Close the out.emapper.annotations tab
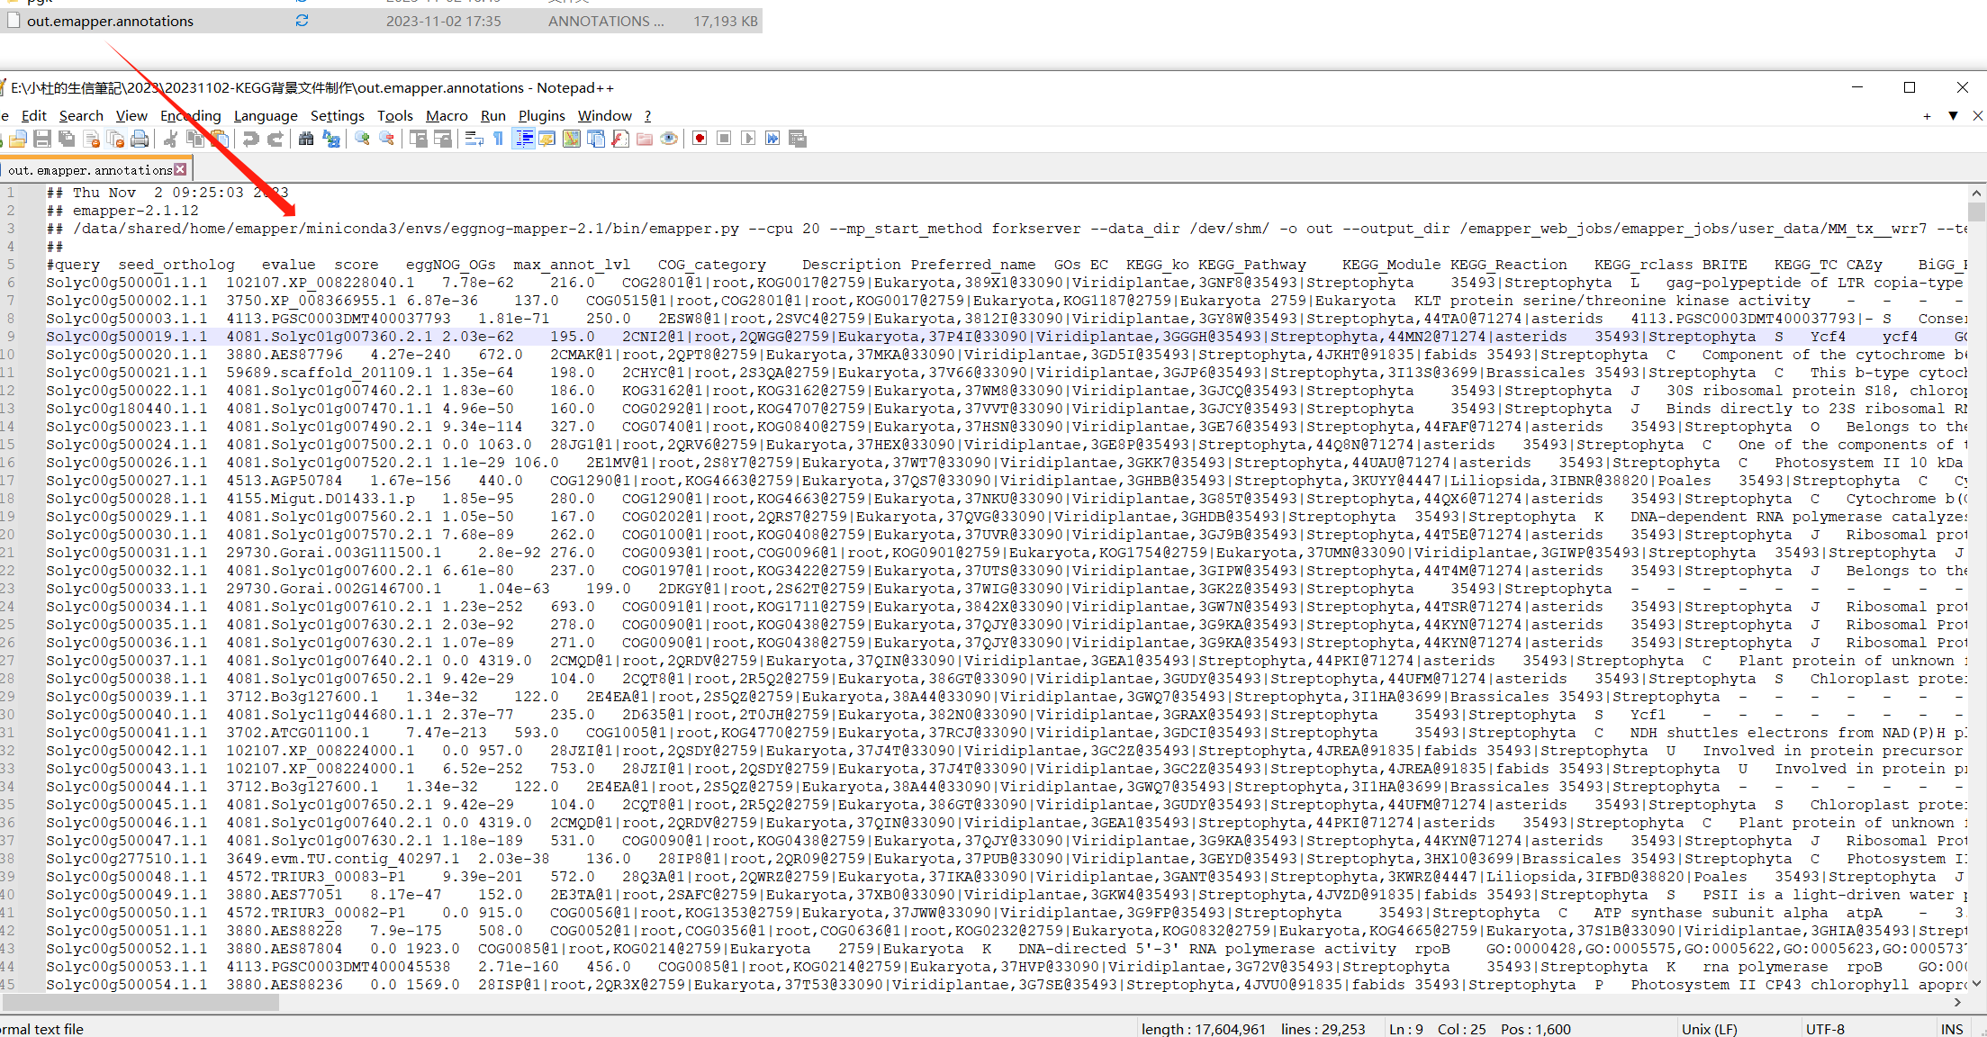 181,169
